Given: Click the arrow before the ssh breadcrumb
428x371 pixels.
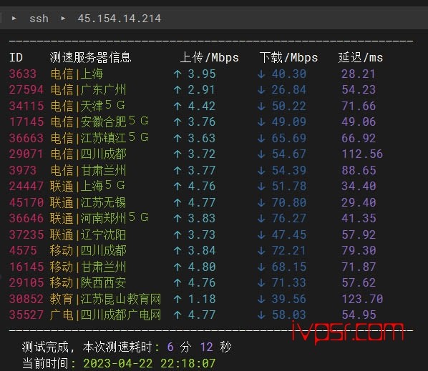Looking at the screenshot, I should coord(14,19).
